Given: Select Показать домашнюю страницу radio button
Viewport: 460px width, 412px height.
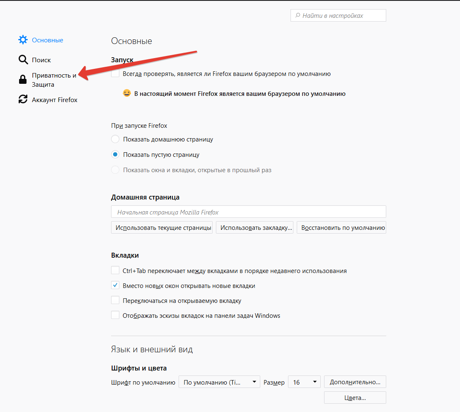Looking at the screenshot, I should [115, 139].
